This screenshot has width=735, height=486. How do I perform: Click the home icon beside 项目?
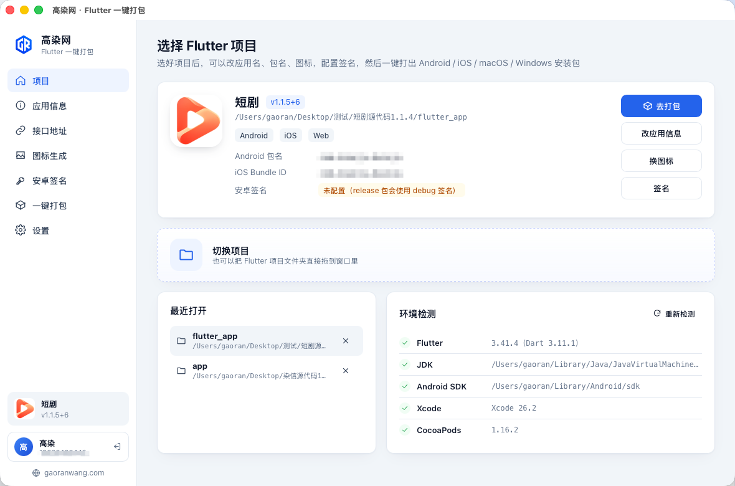[x=21, y=80]
